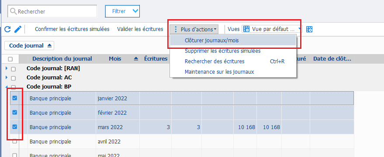This screenshot has width=384, height=157.
Task: Click Confirmer les écritures simulées
Action: pyautogui.click(x=72, y=29)
